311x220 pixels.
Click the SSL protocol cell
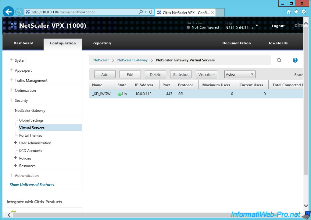point(181,94)
